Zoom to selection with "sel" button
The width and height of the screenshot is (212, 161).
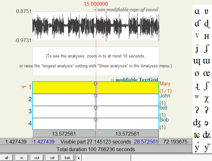52,158
